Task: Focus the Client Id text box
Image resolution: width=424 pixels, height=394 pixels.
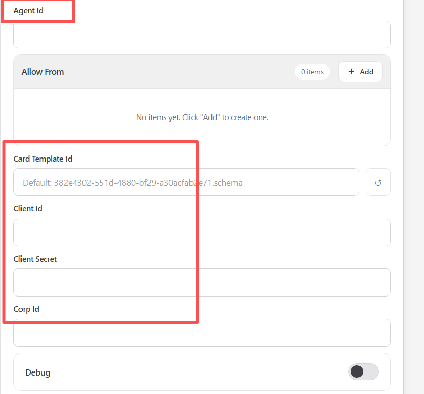Action: (x=202, y=232)
